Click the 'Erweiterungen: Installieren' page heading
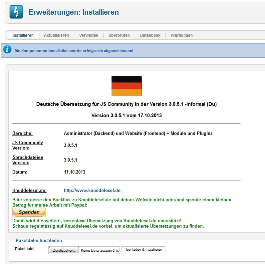 pyautogui.click(x=74, y=12)
